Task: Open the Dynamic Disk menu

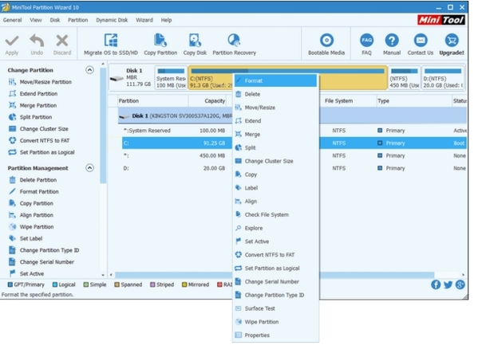Action: pyautogui.click(x=112, y=20)
